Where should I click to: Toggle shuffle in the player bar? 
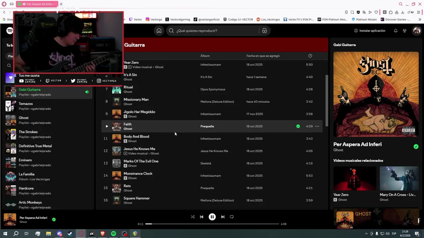point(192,217)
